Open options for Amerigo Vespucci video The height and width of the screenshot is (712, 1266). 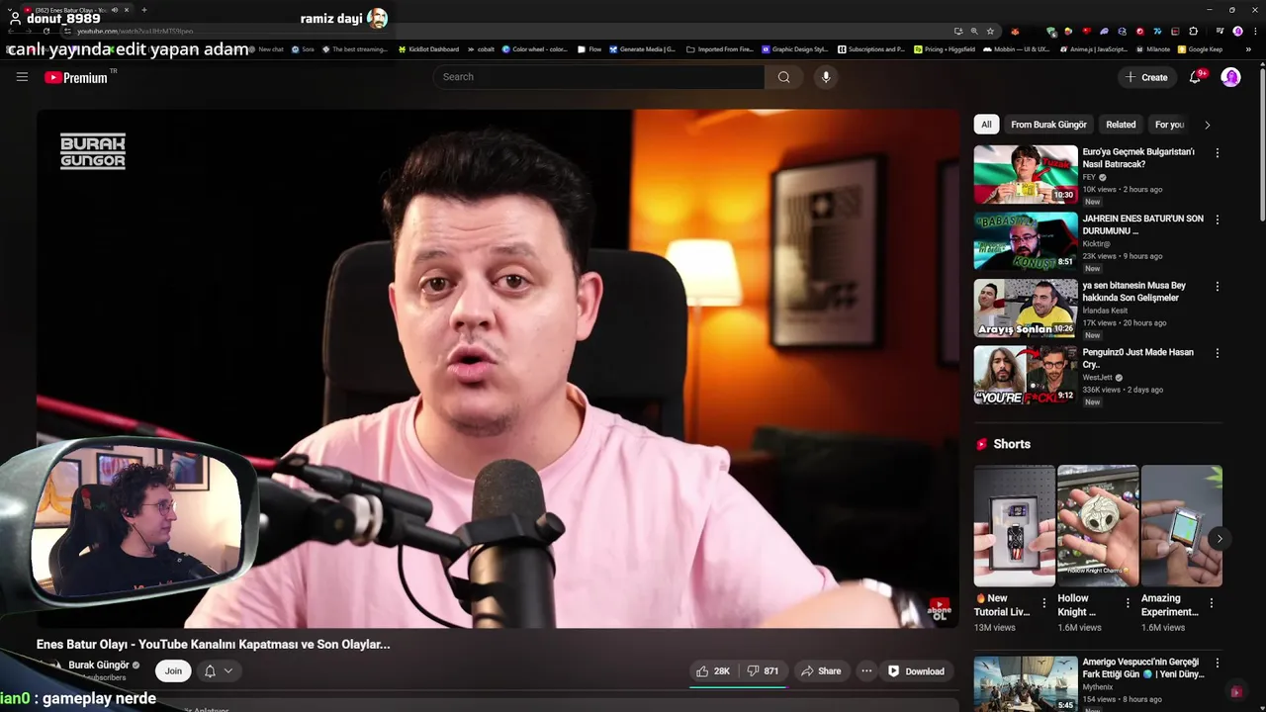click(1217, 664)
